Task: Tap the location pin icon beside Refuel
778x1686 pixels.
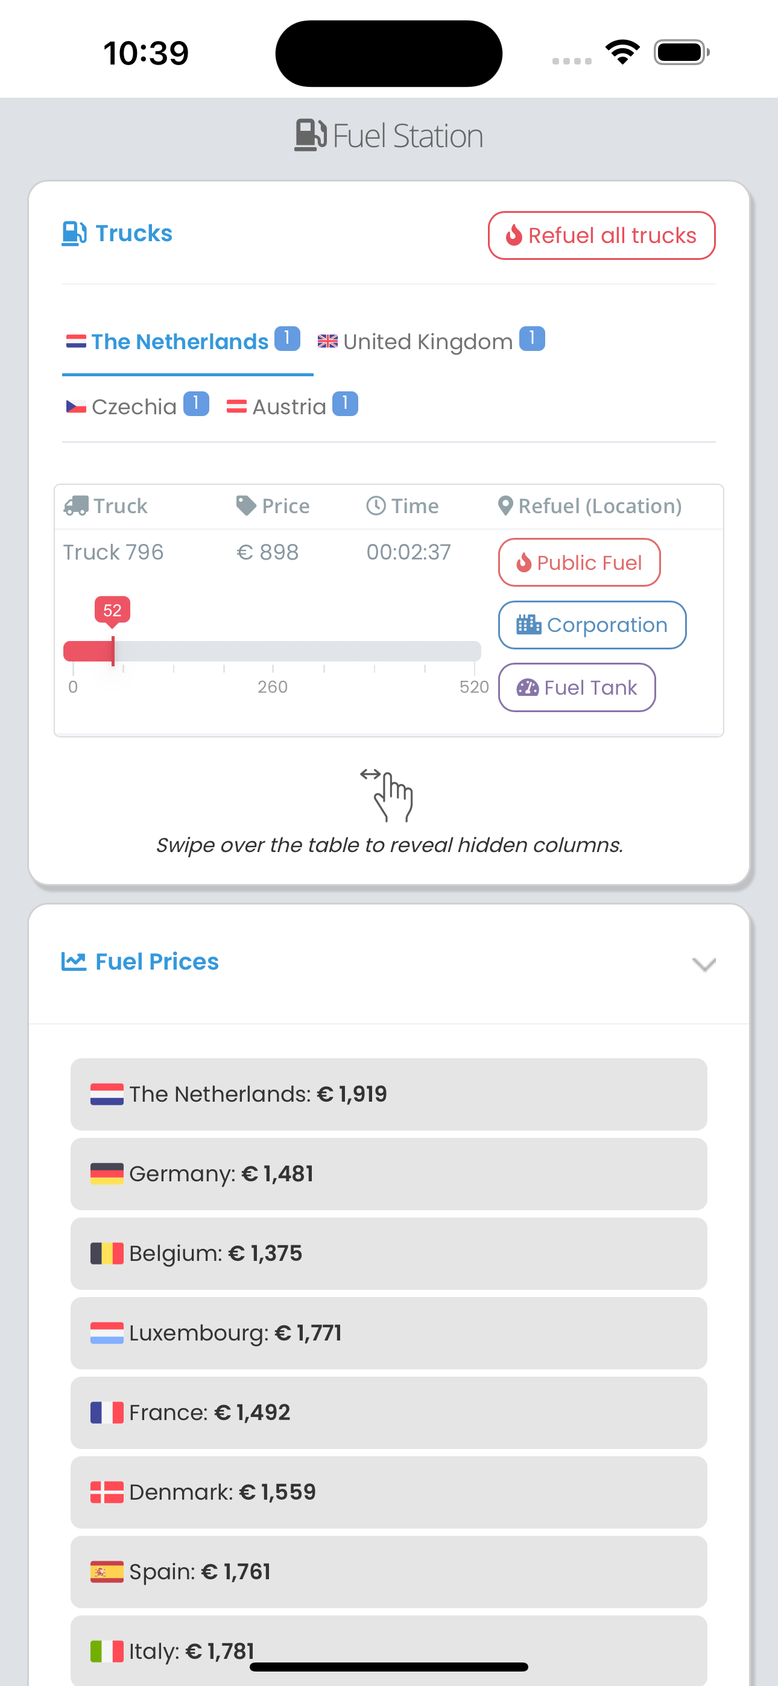Action: (505, 506)
